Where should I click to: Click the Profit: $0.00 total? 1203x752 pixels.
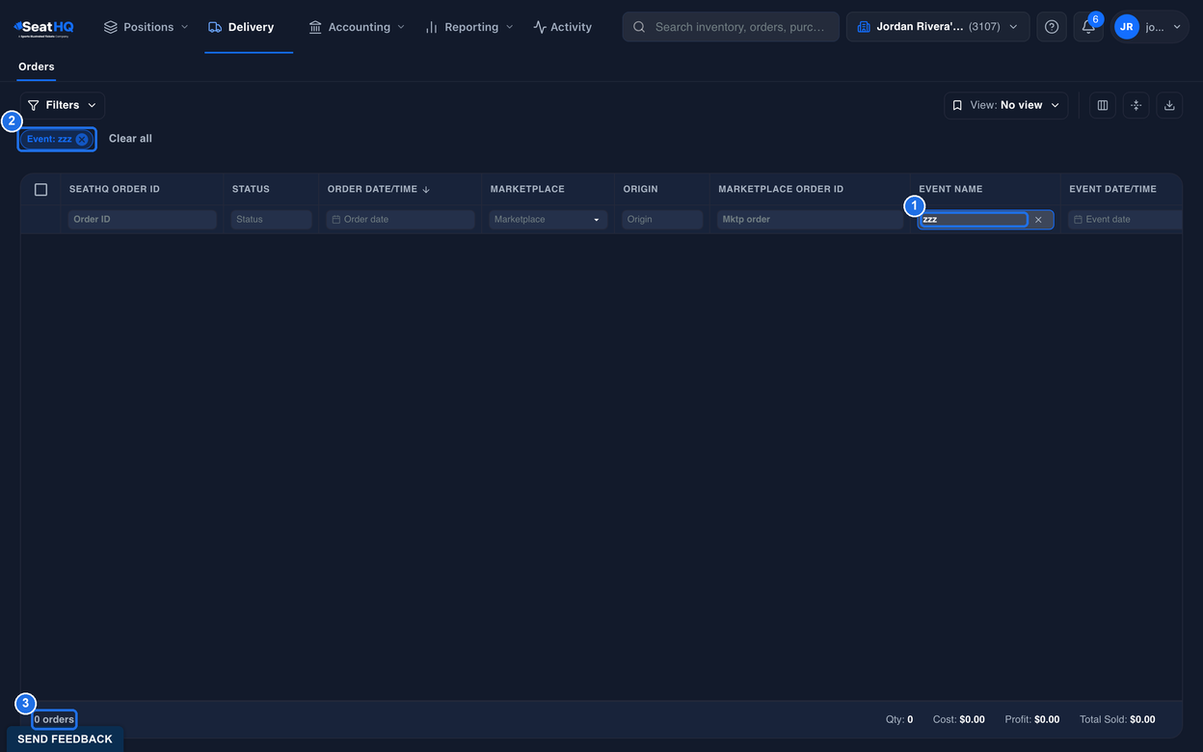click(x=1032, y=719)
